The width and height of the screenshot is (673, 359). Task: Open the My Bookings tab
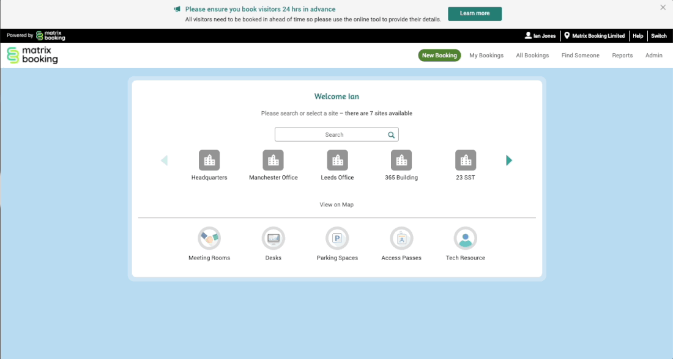[486, 56]
